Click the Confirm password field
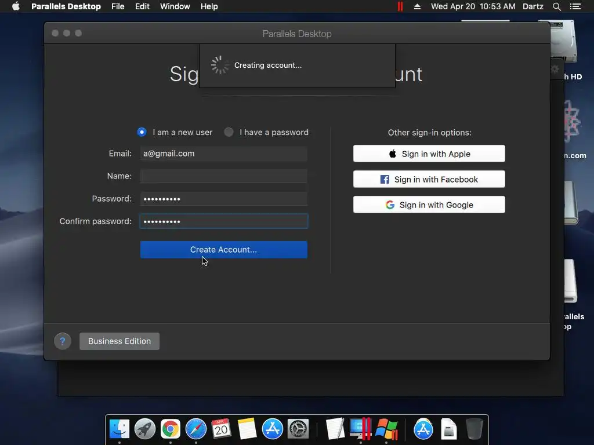This screenshot has width=594, height=445. coord(224,221)
